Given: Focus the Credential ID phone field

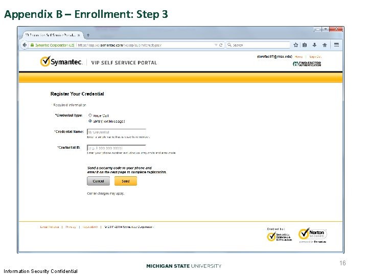Looking at the screenshot, I should pos(117,148).
